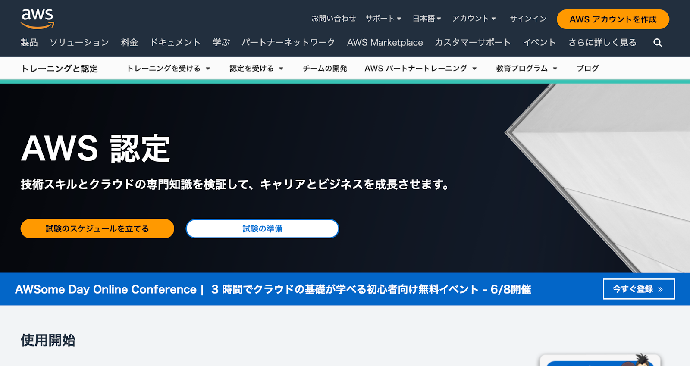Image resolution: width=690 pixels, height=366 pixels.
Task: Open the ブログ link
Action: coord(588,68)
